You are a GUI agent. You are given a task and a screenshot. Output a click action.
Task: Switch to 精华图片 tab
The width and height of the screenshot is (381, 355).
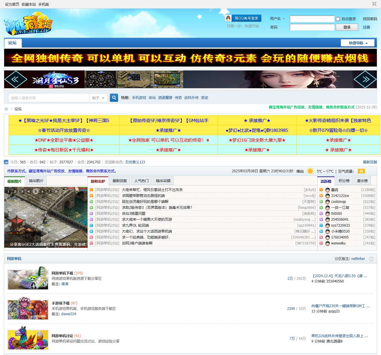coord(36,181)
